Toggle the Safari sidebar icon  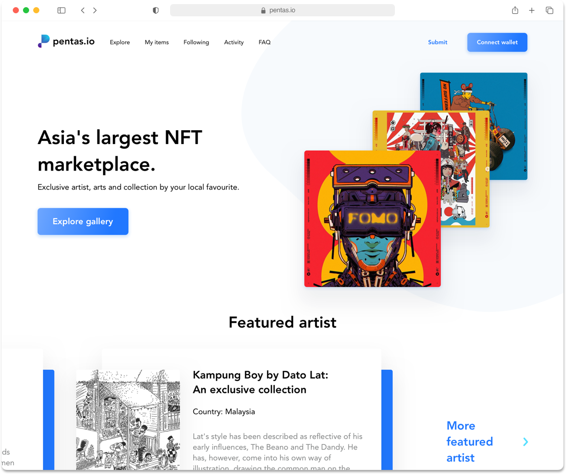click(x=61, y=10)
